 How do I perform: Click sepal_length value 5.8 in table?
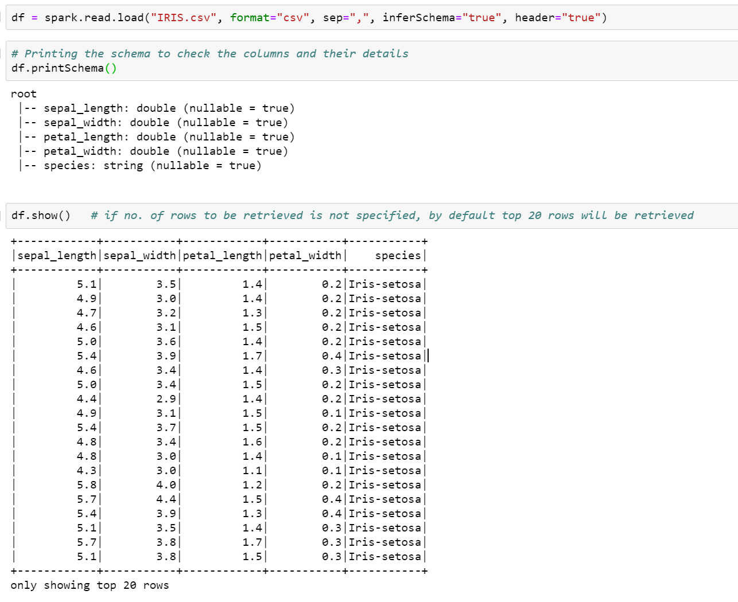point(87,485)
